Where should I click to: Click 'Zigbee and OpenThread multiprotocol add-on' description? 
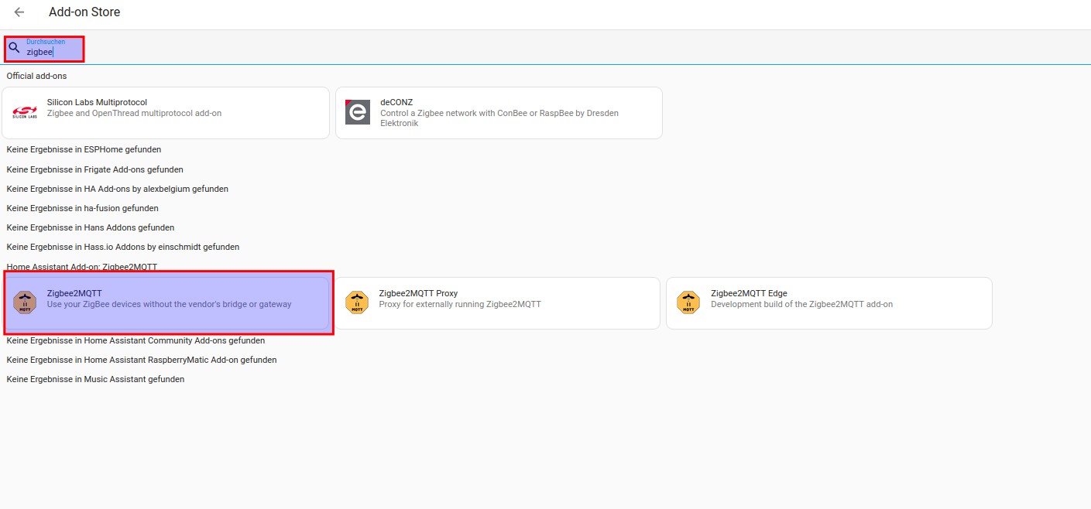134,114
